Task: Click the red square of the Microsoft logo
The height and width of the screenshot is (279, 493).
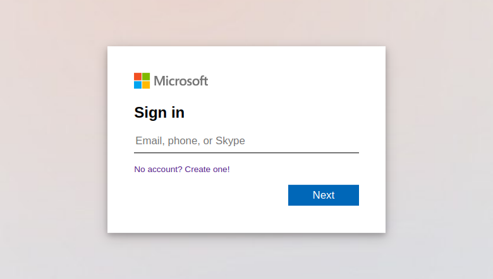Action: click(138, 77)
